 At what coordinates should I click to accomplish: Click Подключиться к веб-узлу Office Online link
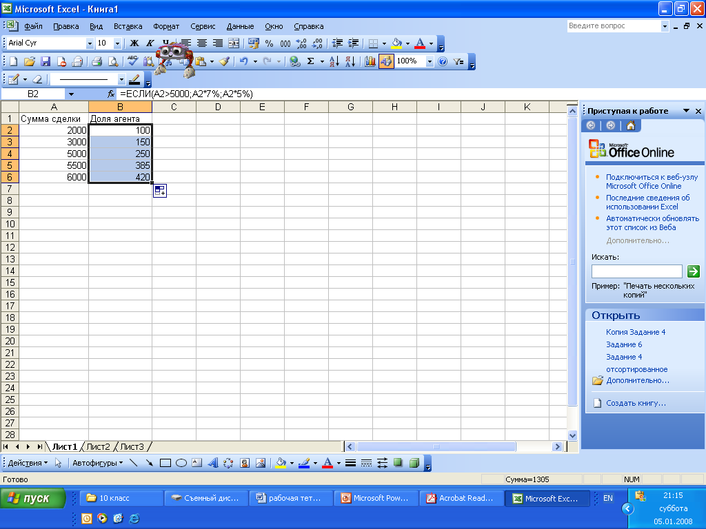point(652,181)
